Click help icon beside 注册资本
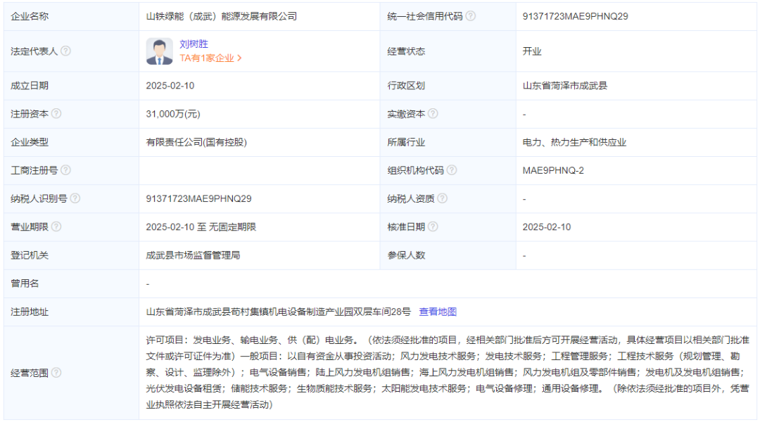 [x=56, y=113]
